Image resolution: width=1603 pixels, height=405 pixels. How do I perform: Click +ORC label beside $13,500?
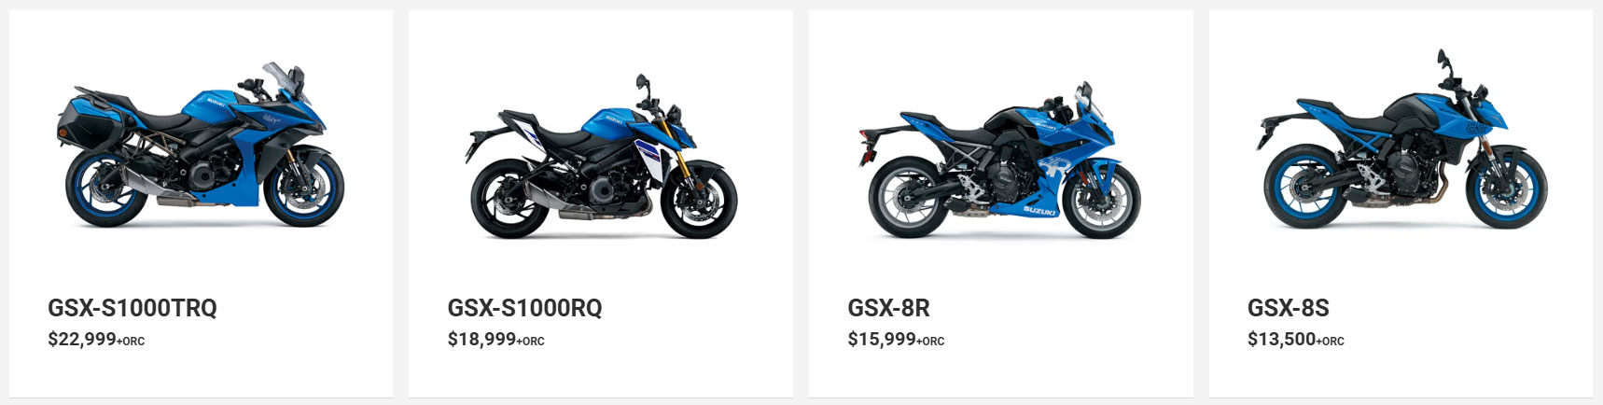pos(1331,342)
